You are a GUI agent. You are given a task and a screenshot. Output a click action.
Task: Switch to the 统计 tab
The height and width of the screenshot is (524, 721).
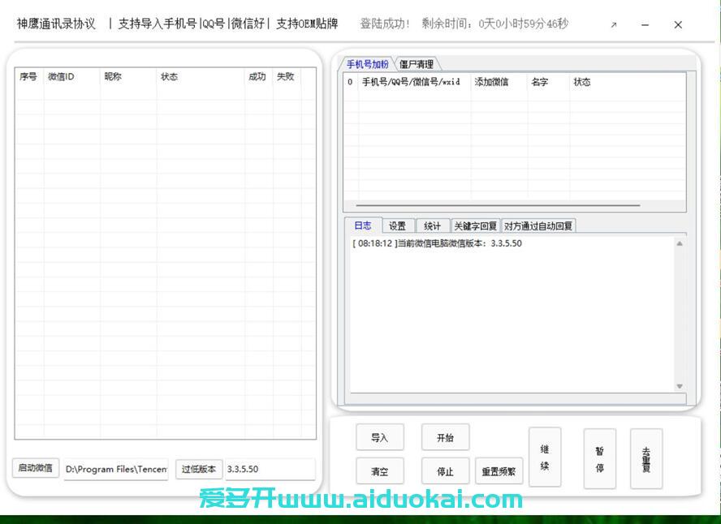(x=432, y=226)
